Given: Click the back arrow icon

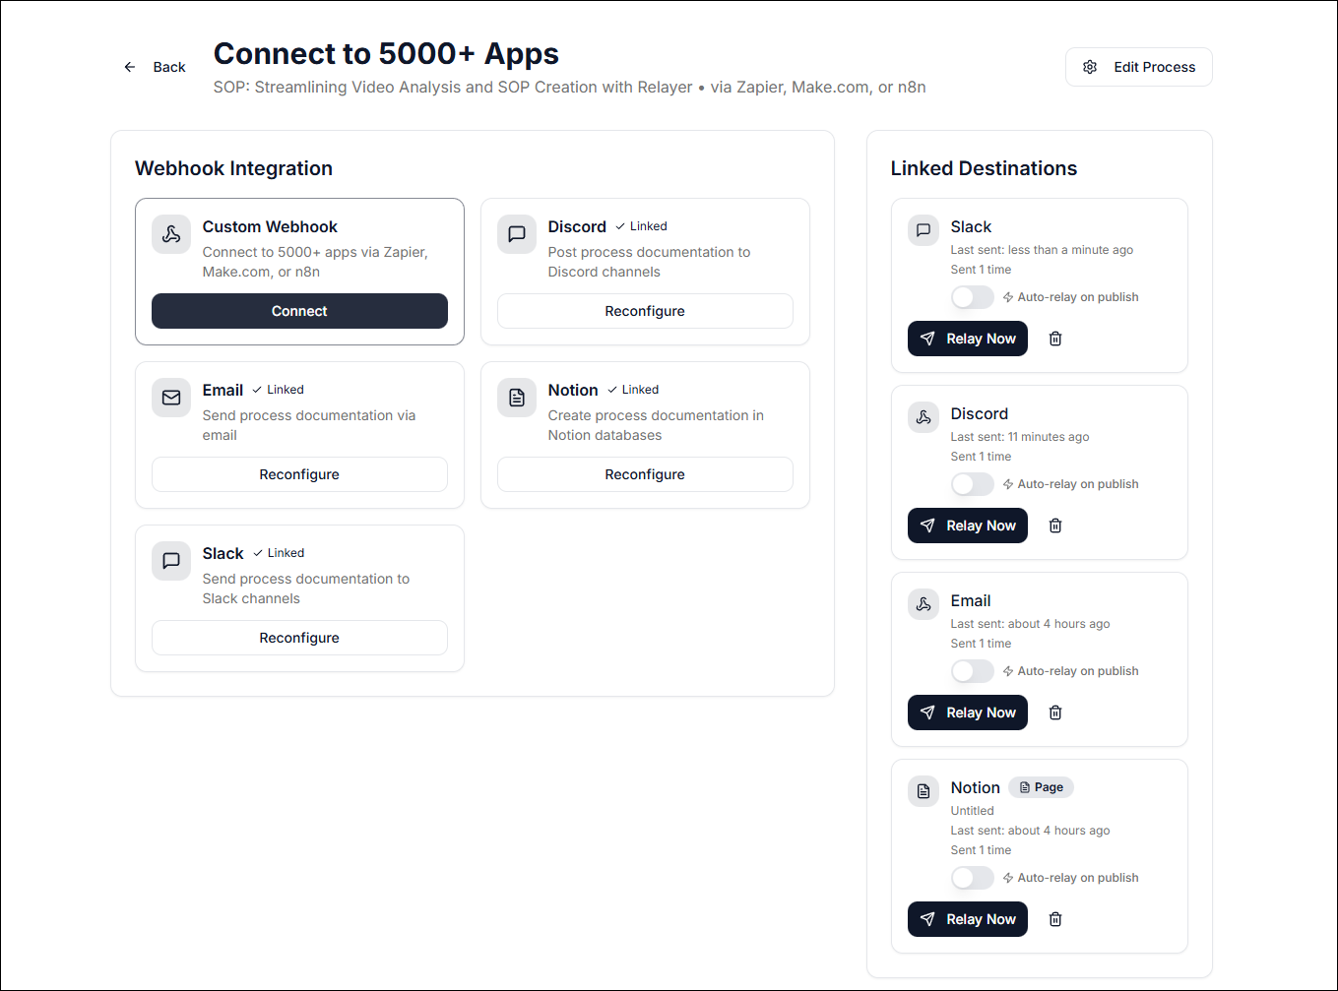Looking at the screenshot, I should 129,66.
